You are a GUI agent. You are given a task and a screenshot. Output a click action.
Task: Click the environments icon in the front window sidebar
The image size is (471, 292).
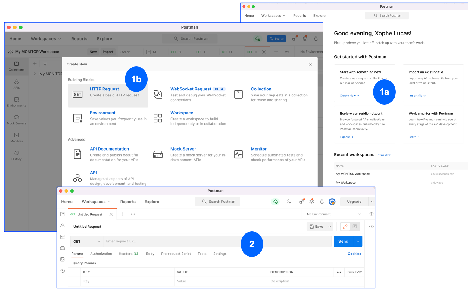(62, 237)
